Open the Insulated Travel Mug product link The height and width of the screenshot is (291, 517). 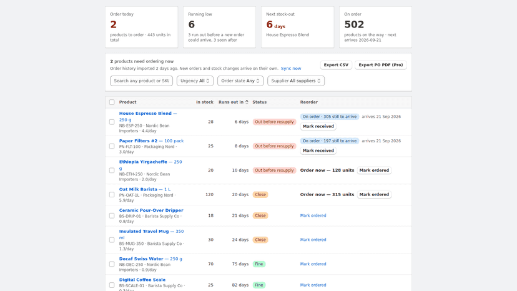(151, 234)
